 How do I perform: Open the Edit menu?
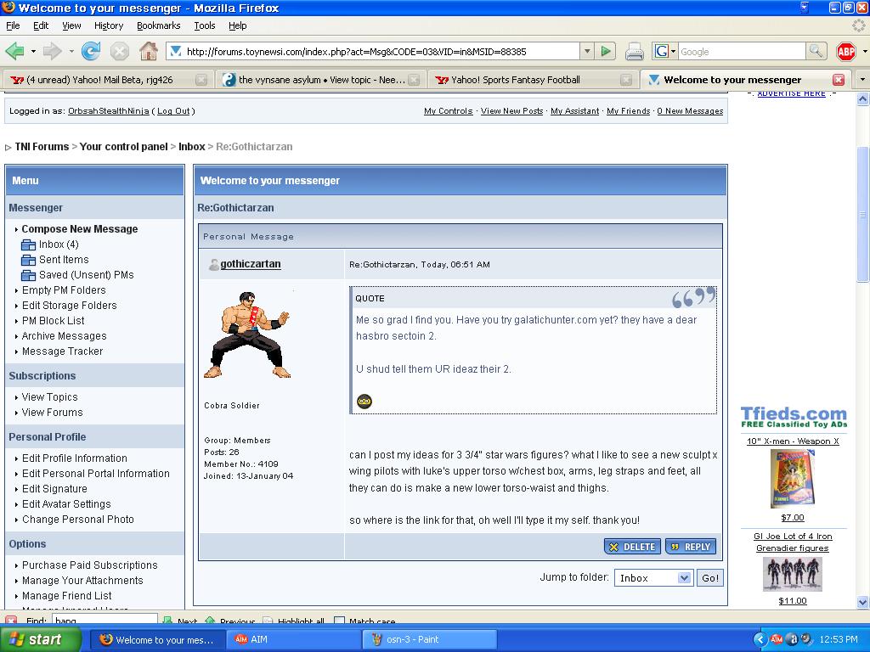pyautogui.click(x=41, y=25)
